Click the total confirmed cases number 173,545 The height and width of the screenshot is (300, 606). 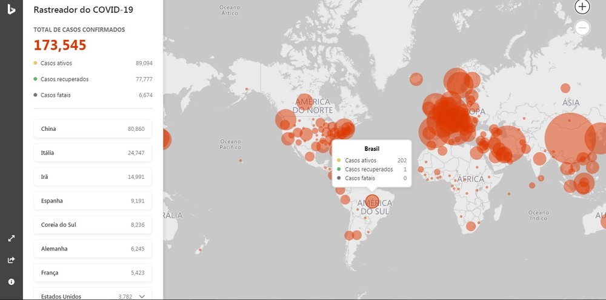(60, 45)
